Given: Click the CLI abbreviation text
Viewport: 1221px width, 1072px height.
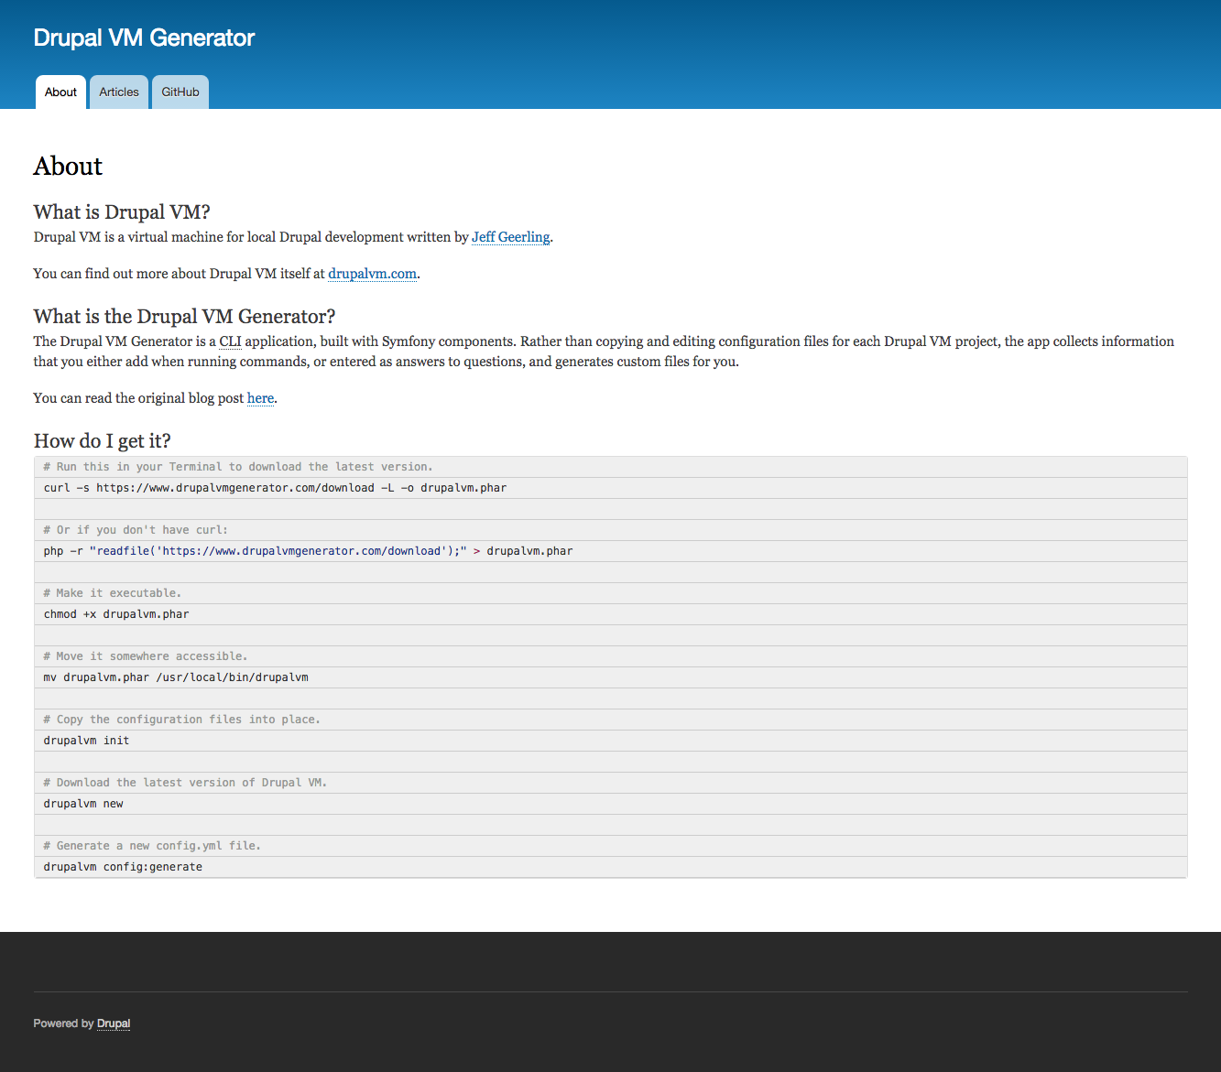Looking at the screenshot, I should 230,341.
